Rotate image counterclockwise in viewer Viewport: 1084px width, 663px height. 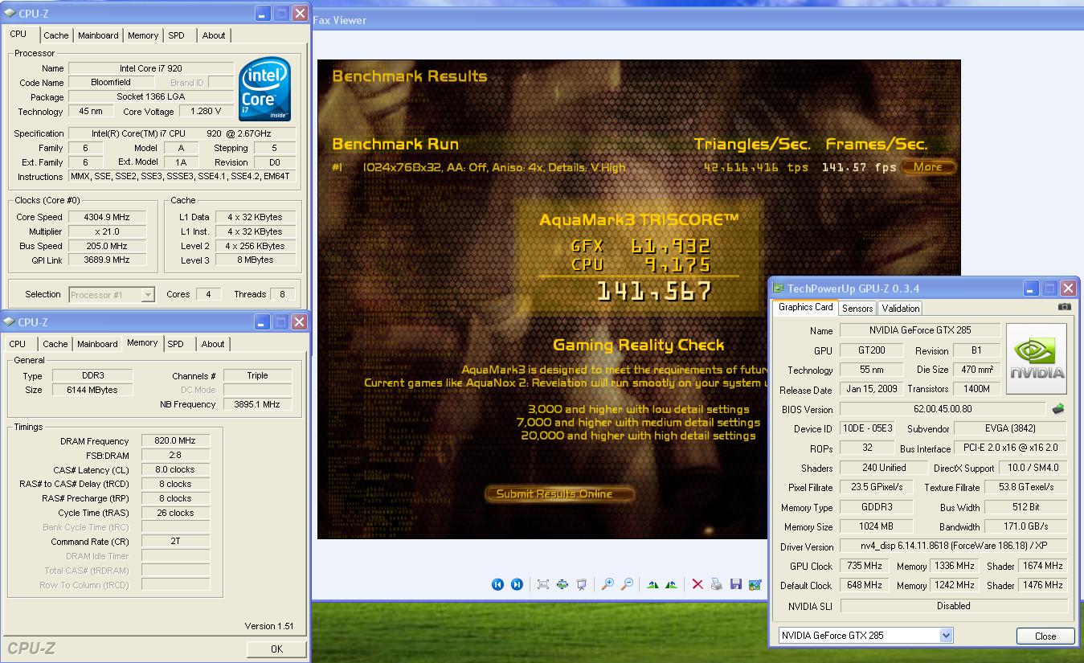[x=672, y=584]
